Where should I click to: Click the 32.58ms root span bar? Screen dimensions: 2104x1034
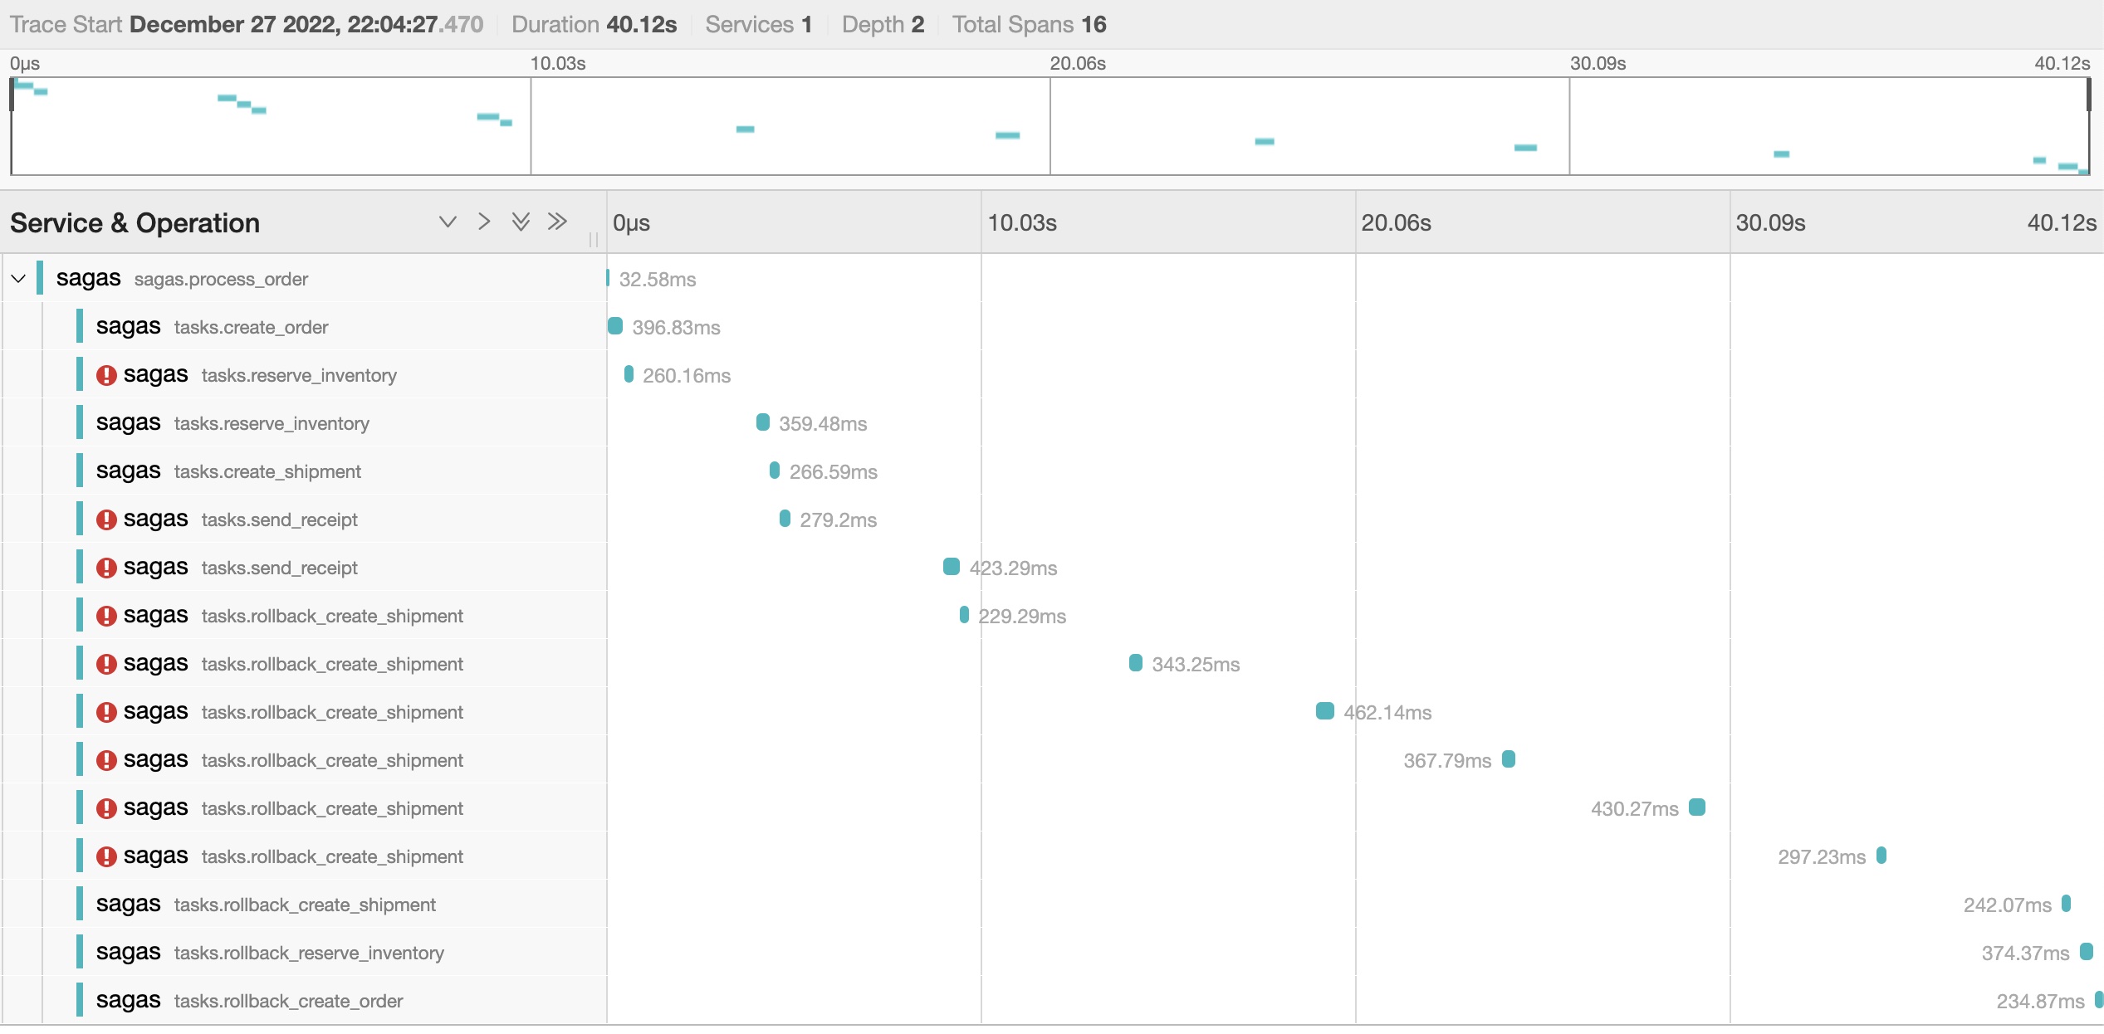click(x=608, y=278)
